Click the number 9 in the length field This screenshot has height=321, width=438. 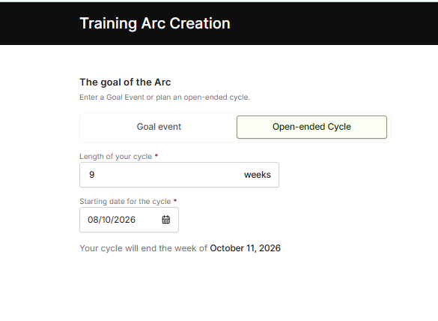coord(91,175)
